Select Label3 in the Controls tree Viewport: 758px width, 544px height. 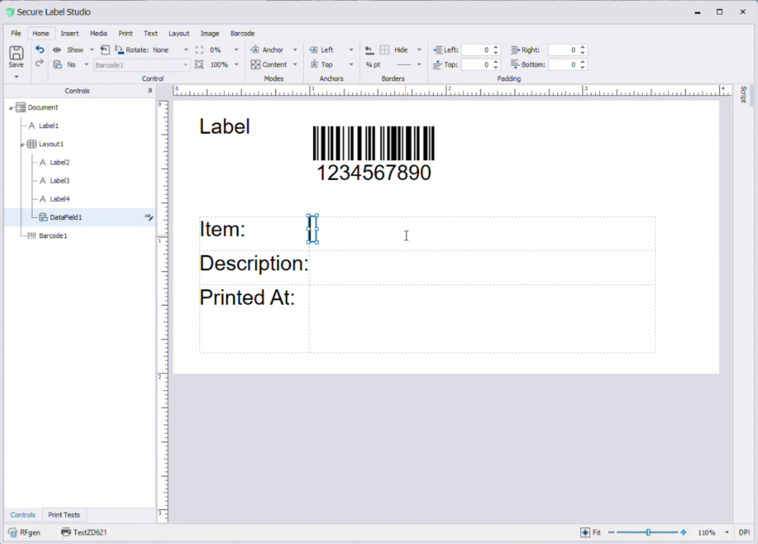click(59, 181)
